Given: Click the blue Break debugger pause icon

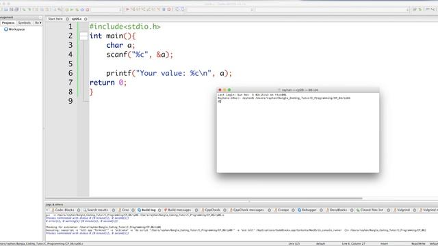Looking at the screenshot, I should point(164,9).
